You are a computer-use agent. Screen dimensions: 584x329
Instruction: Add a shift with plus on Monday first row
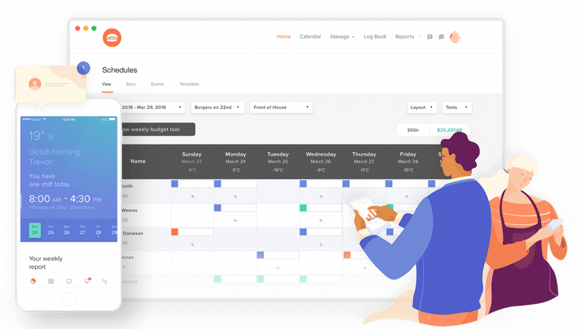[236, 196]
